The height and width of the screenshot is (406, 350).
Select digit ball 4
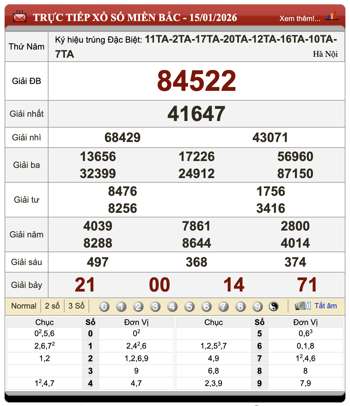tap(172, 306)
